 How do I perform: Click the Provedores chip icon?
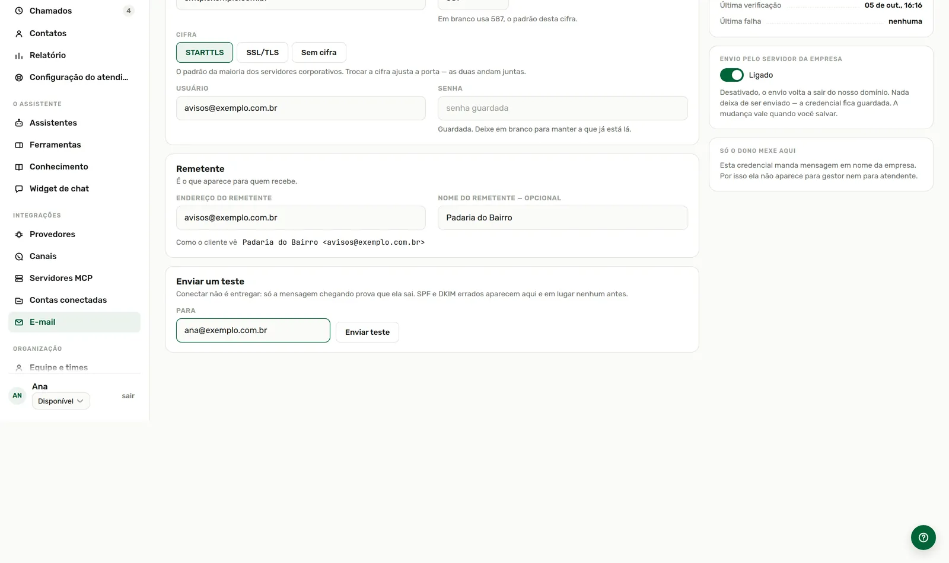tap(19, 235)
